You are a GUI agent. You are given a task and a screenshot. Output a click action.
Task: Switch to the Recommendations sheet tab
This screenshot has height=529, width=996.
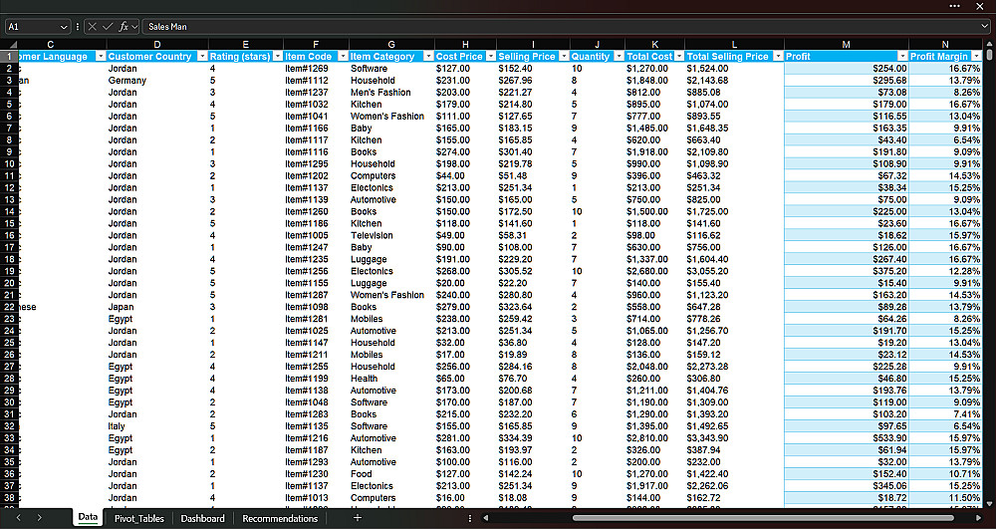280,518
